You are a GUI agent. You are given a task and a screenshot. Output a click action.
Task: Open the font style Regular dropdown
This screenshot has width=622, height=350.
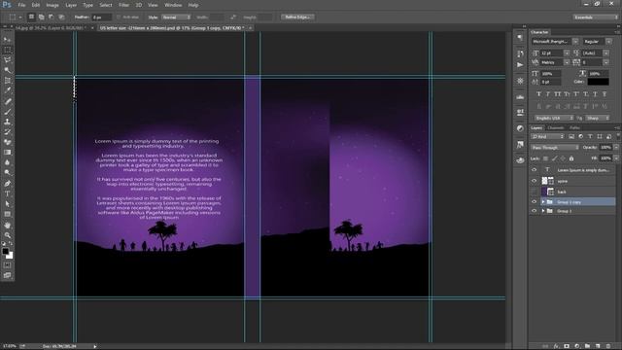(608, 41)
